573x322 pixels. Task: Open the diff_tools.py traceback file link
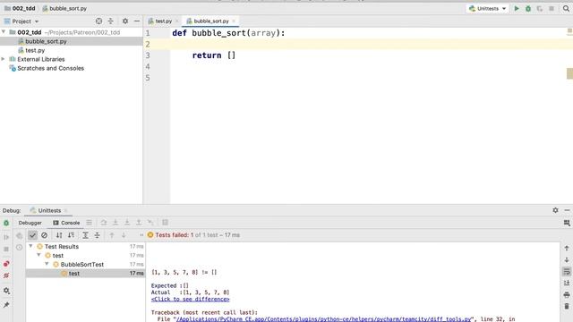pos(324,319)
